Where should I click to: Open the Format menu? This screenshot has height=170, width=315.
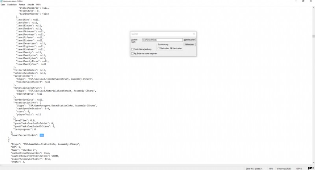[x=22, y=4]
